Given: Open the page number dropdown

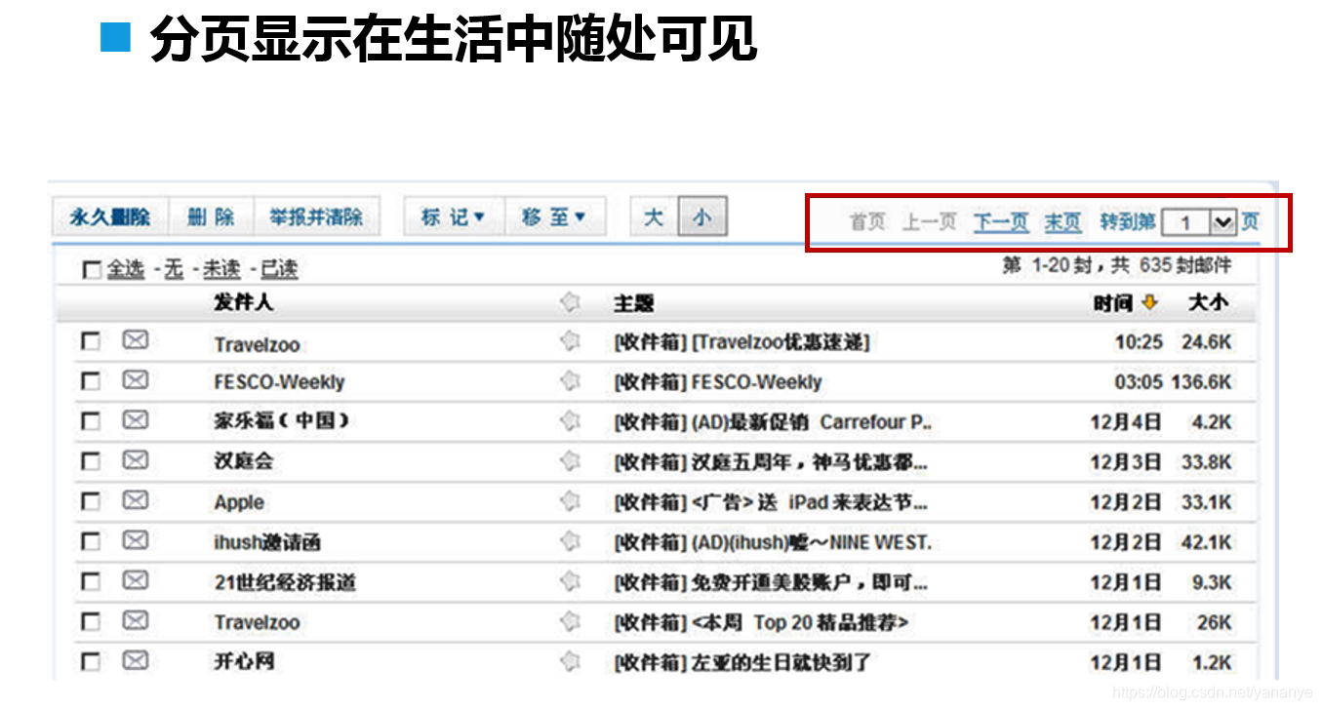Looking at the screenshot, I should pyautogui.click(x=1222, y=223).
